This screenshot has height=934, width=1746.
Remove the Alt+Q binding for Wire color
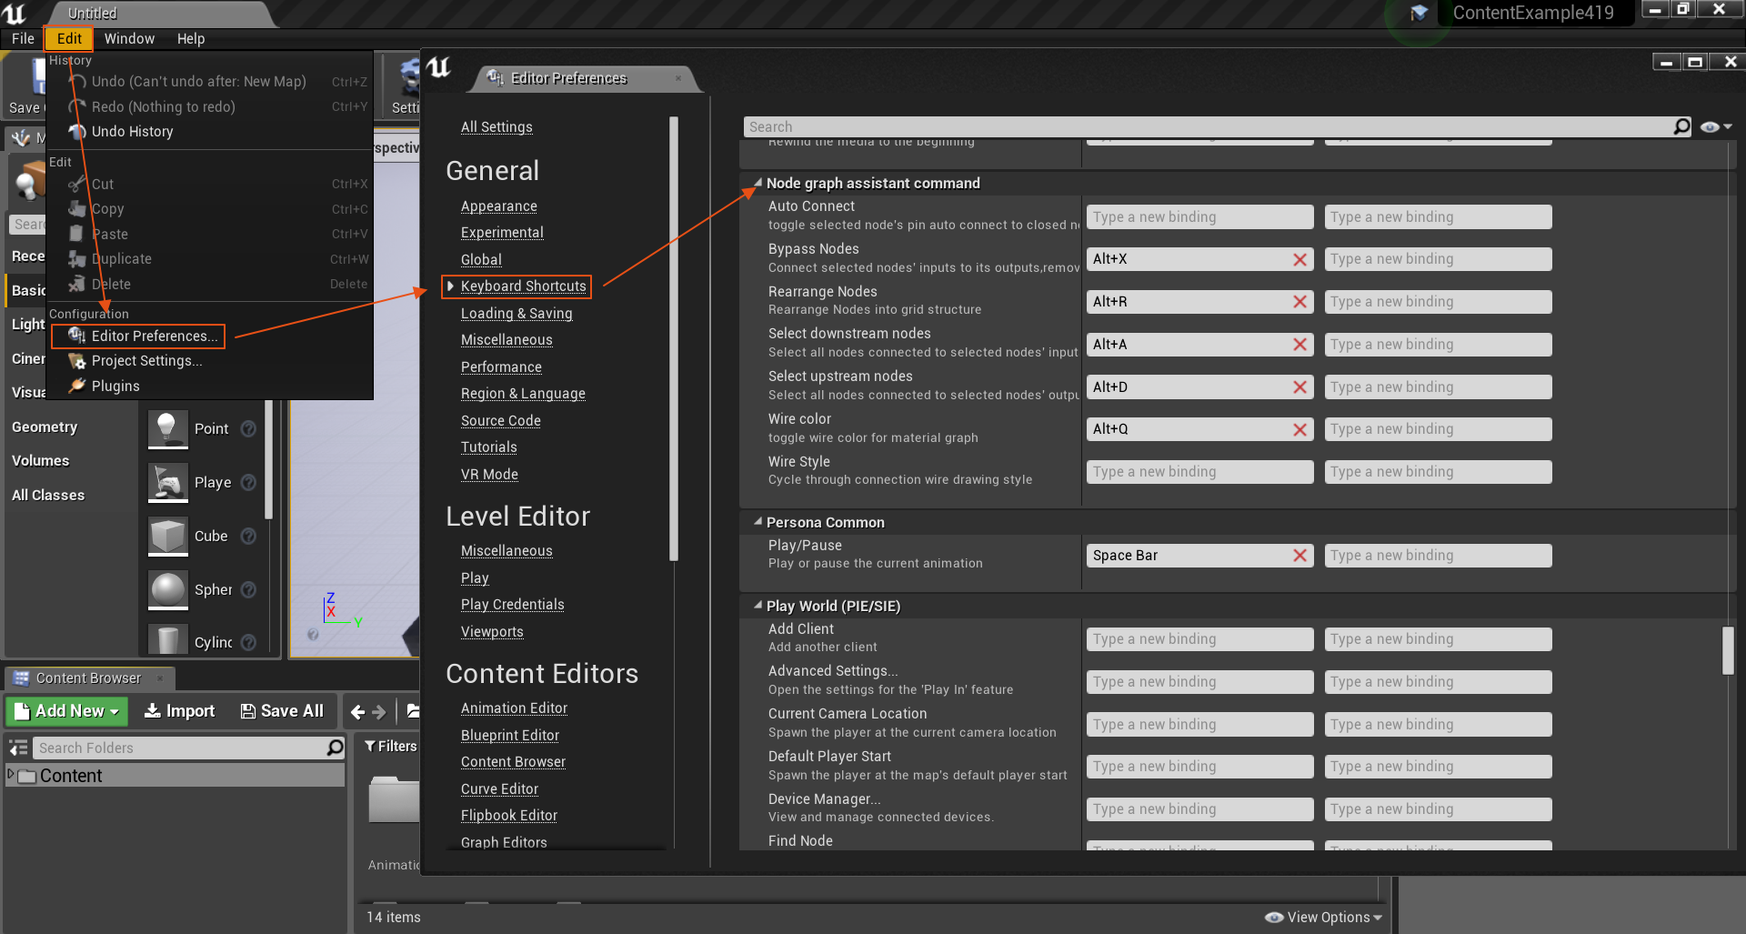pos(1299,429)
